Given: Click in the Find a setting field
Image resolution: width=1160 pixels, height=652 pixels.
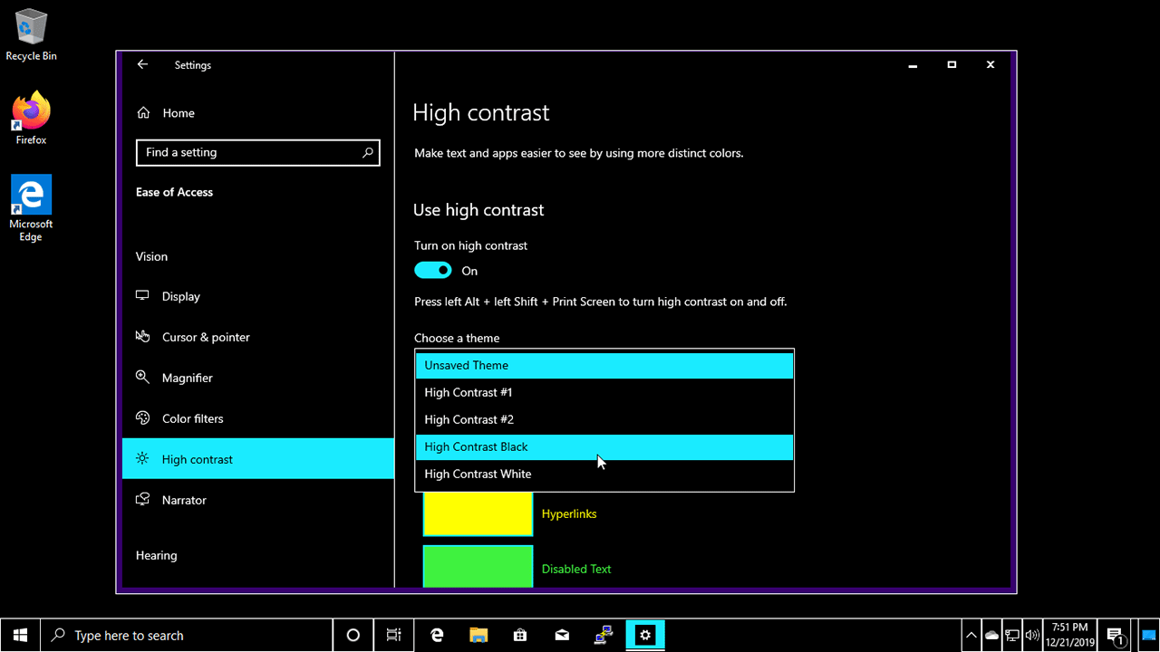Looking at the screenshot, I should coord(258,152).
